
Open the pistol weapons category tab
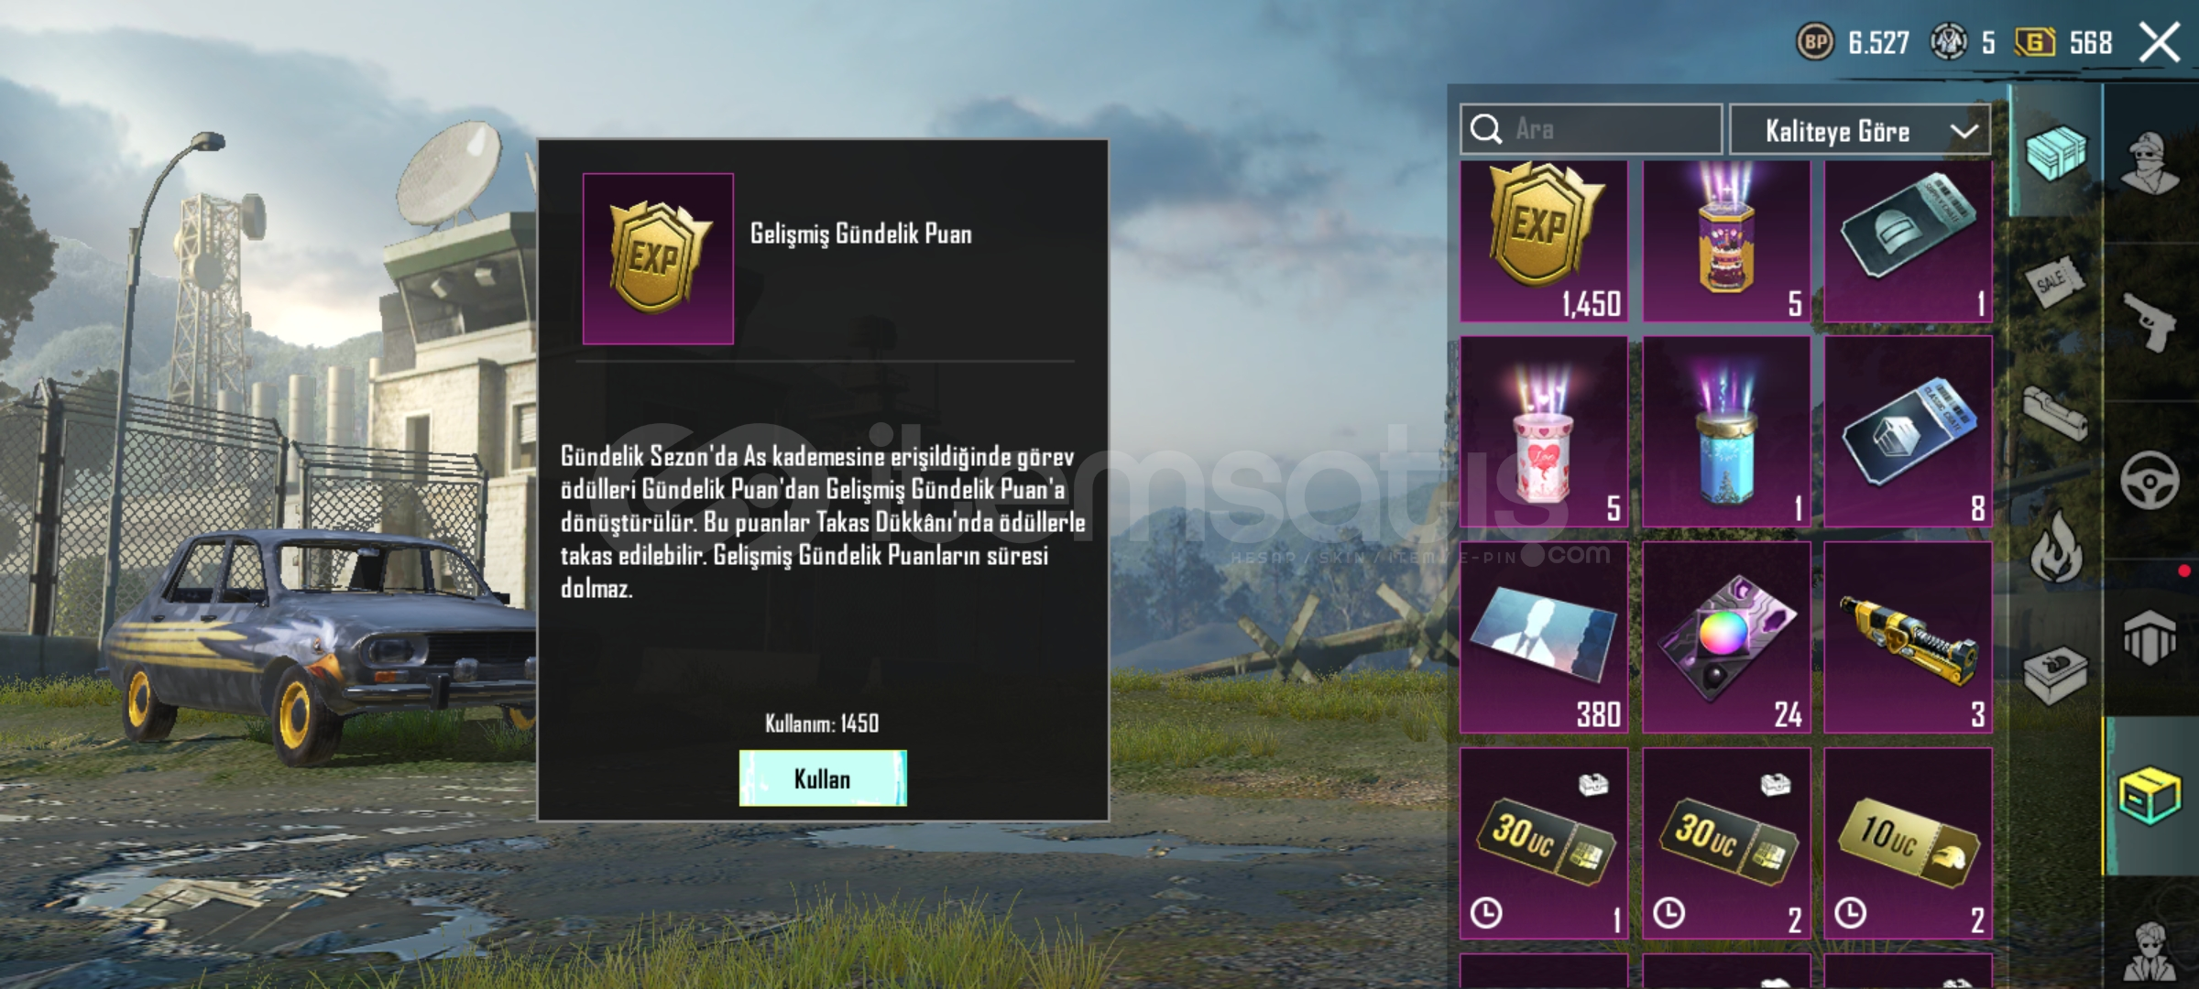point(2150,322)
